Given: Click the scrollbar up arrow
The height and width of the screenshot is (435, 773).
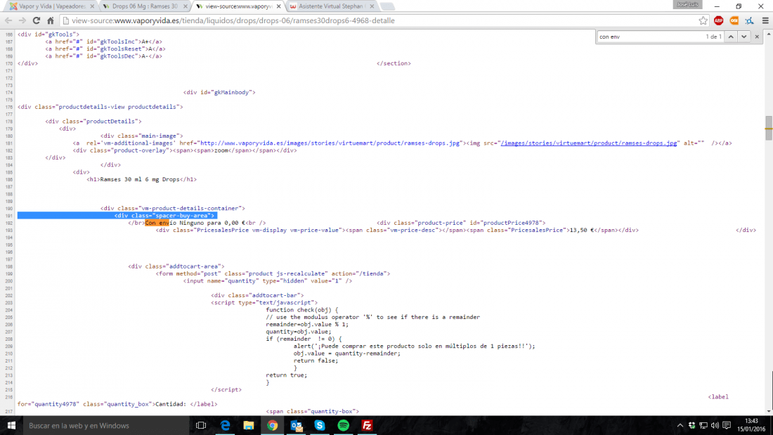Looking at the screenshot, I should coord(769,34).
